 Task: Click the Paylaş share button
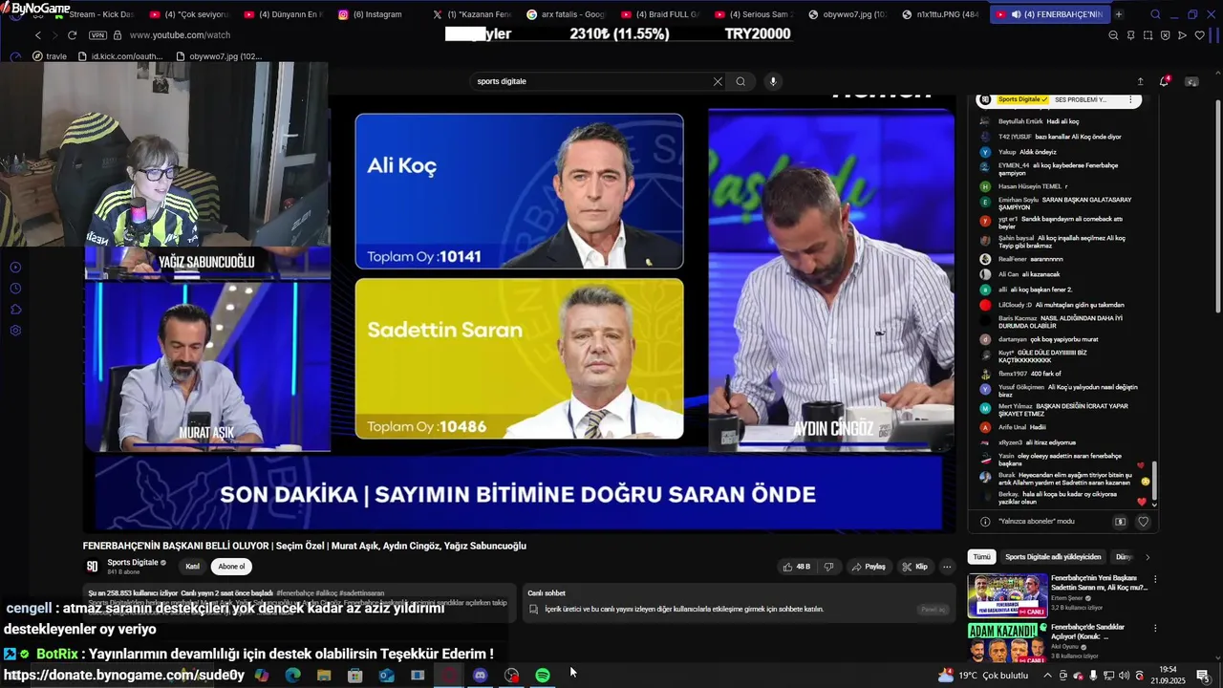coord(869,567)
